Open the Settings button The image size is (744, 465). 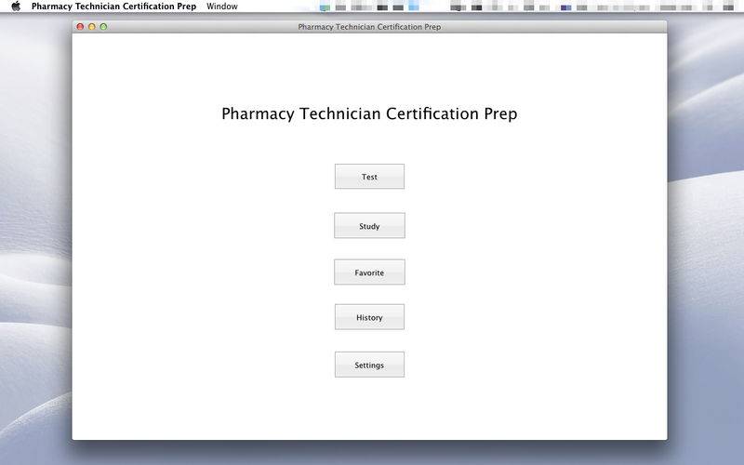(369, 365)
